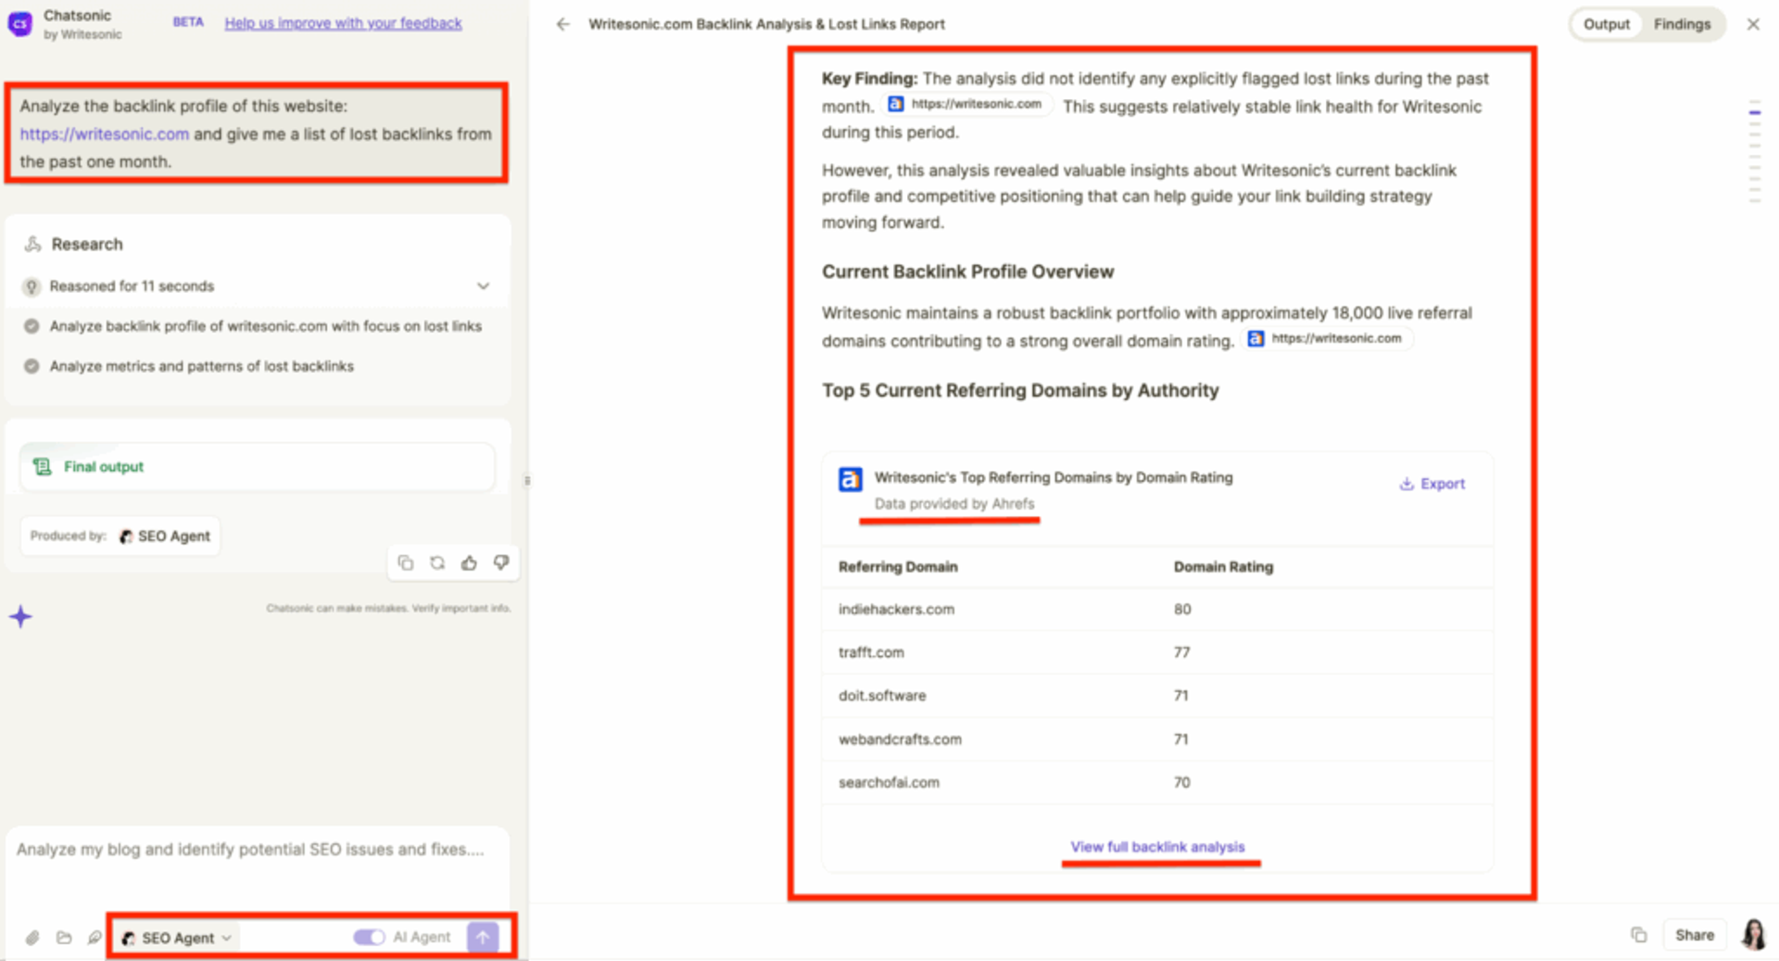
Task: Click the Ahrefs logo in the table card
Action: [x=850, y=479]
